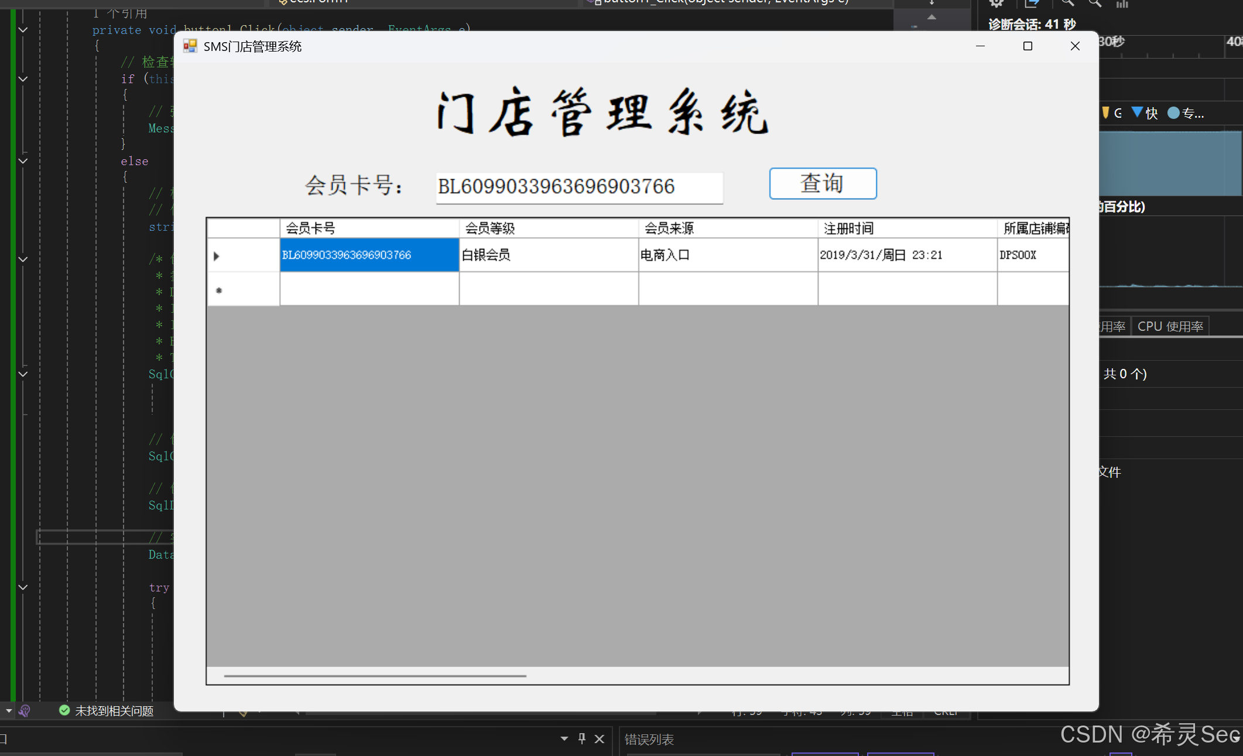The height and width of the screenshot is (756, 1243).
Task: Close the bottom docked tool window
Action: [x=599, y=739]
